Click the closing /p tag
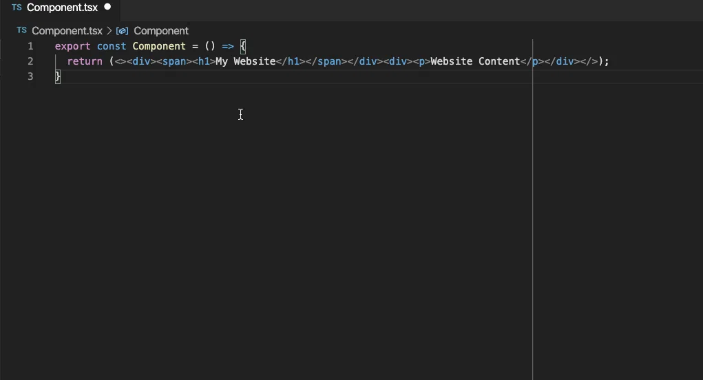Image resolution: width=703 pixels, height=380 pixels. tap(532, 61)
